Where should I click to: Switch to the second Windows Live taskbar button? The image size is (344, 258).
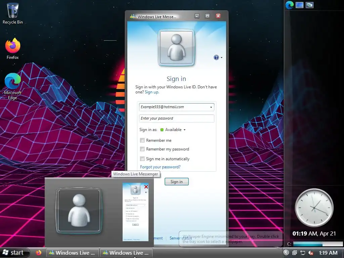point(126,253)
